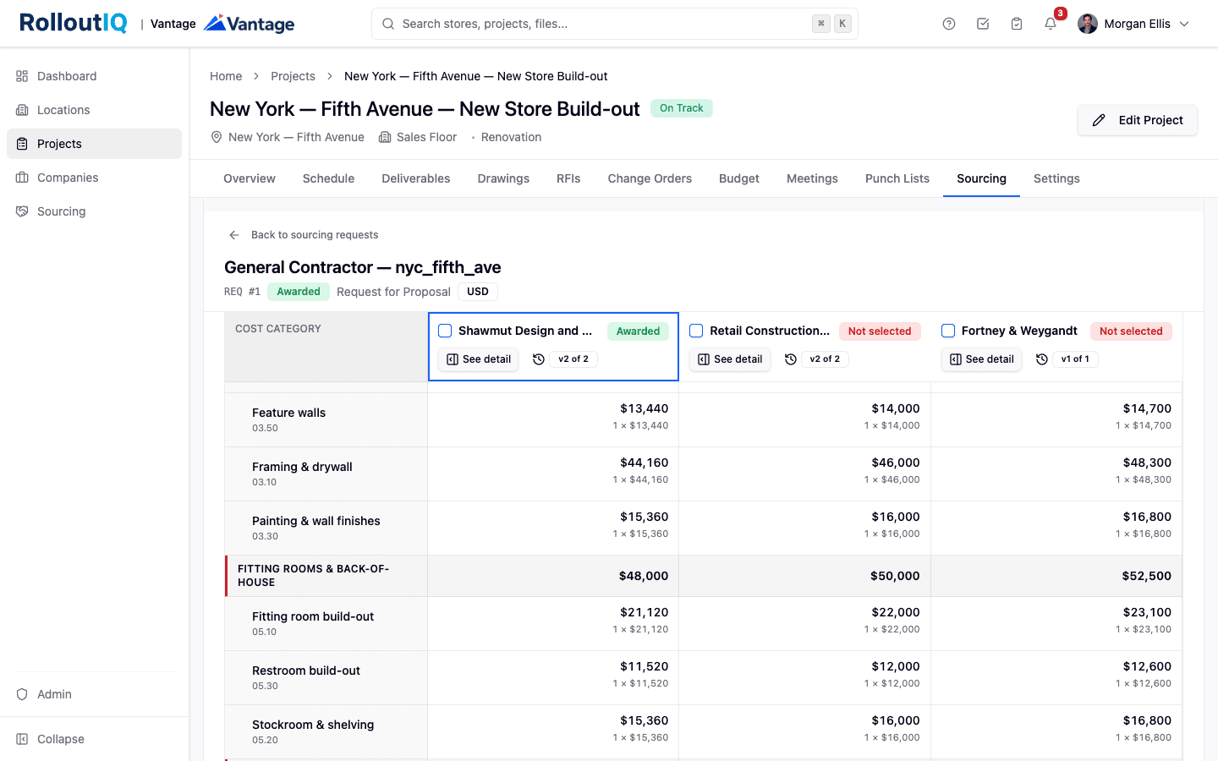
Task: Open the v2 of 2 selector for Shawmut
Action: (x=573, y=359)
